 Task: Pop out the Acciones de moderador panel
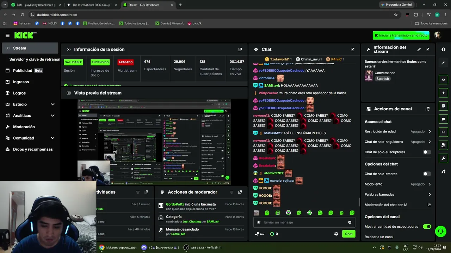(240, 192)
